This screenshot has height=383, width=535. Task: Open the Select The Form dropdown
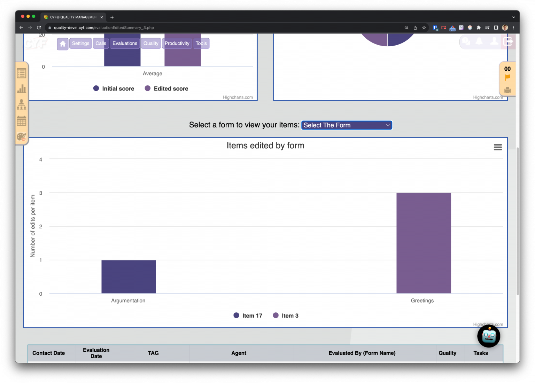[347, 125]
